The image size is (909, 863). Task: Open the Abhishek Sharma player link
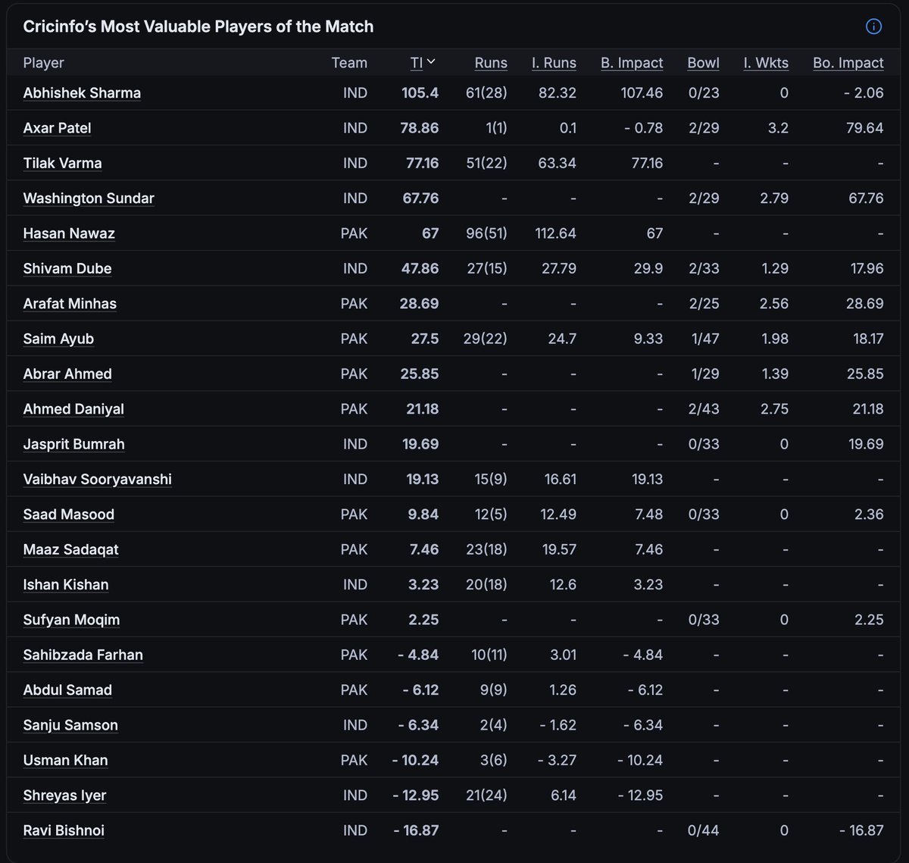pyautogui.click(x=82, y=93)
